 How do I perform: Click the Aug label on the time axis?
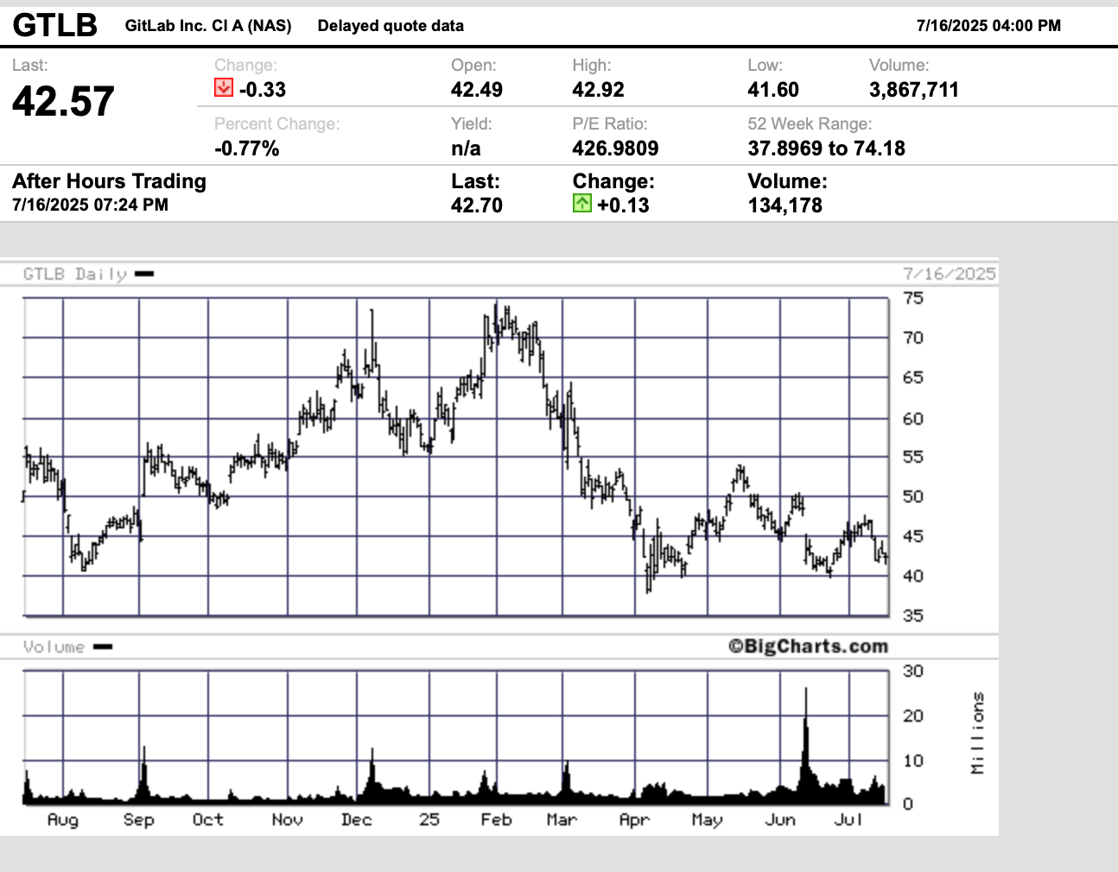point(62,819)
